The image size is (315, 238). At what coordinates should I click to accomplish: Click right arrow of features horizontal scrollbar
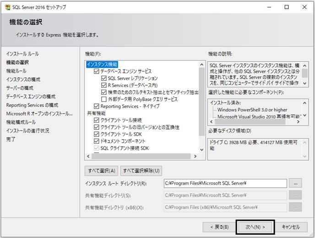click(x=195, y=156)
